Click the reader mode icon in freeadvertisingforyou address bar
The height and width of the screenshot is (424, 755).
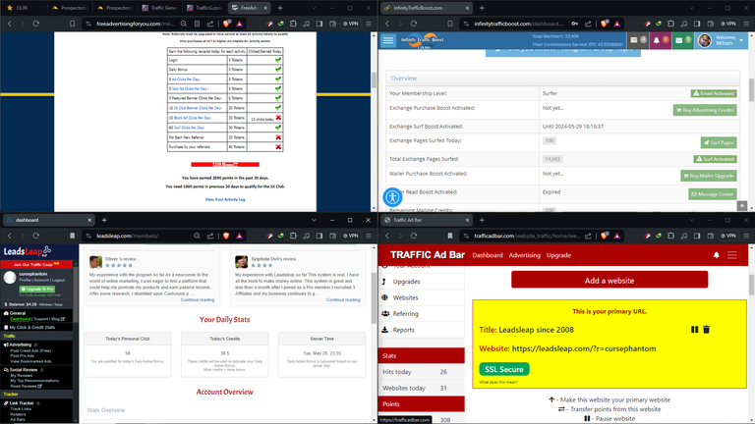[197, 24]
